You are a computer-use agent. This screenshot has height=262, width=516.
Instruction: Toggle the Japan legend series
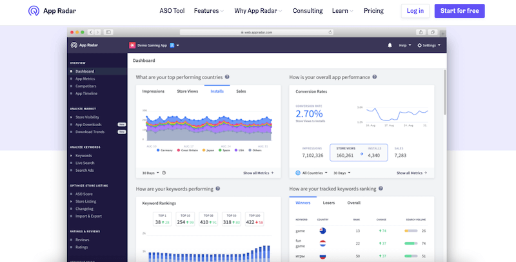[208, 151]
